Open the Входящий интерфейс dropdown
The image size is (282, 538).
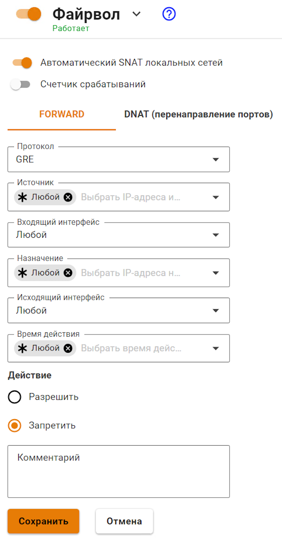118,235
